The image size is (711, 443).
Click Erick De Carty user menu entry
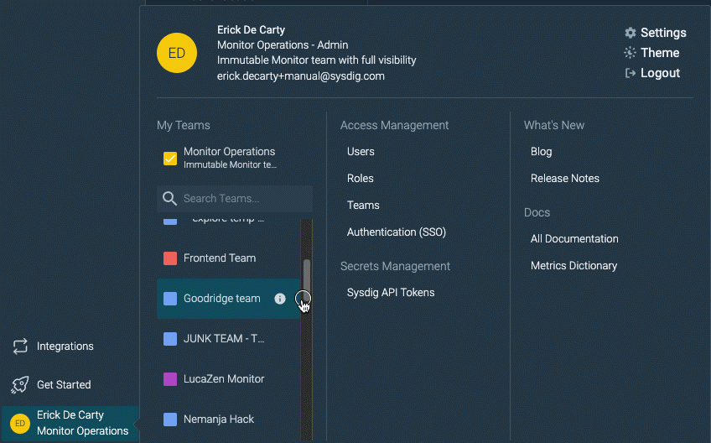coord(70,424)
